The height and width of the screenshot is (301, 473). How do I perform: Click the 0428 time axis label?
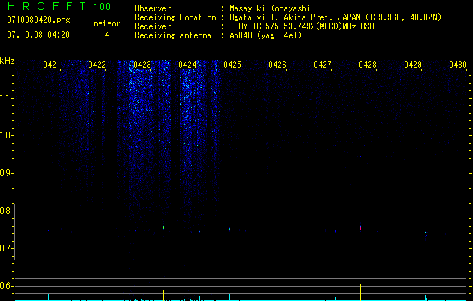tap(368, 65)
